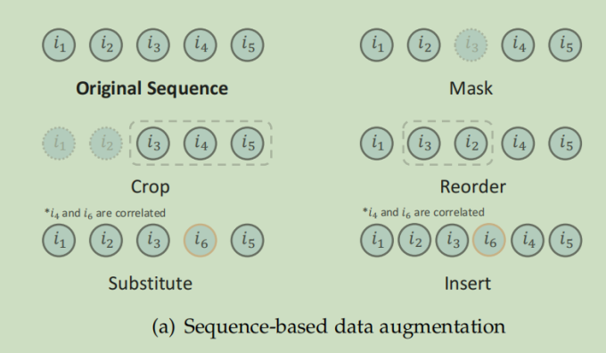
Task: Click the Original Sequence label
Action: coord(151,88)
